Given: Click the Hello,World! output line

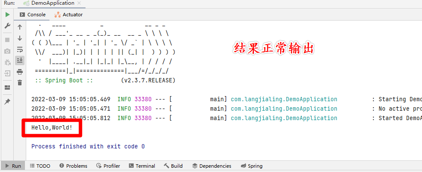Looking at the screenshot, I should click(52, 127).
